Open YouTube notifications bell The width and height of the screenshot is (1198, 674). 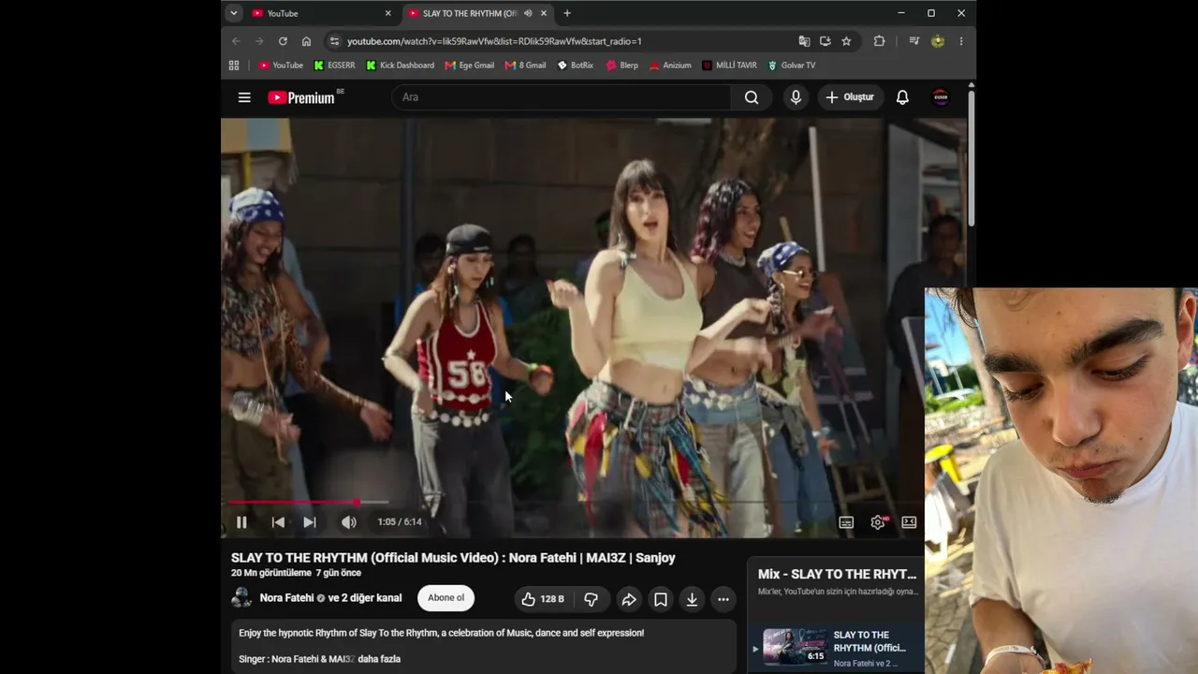pyautogui.click(x=902, y=97)
